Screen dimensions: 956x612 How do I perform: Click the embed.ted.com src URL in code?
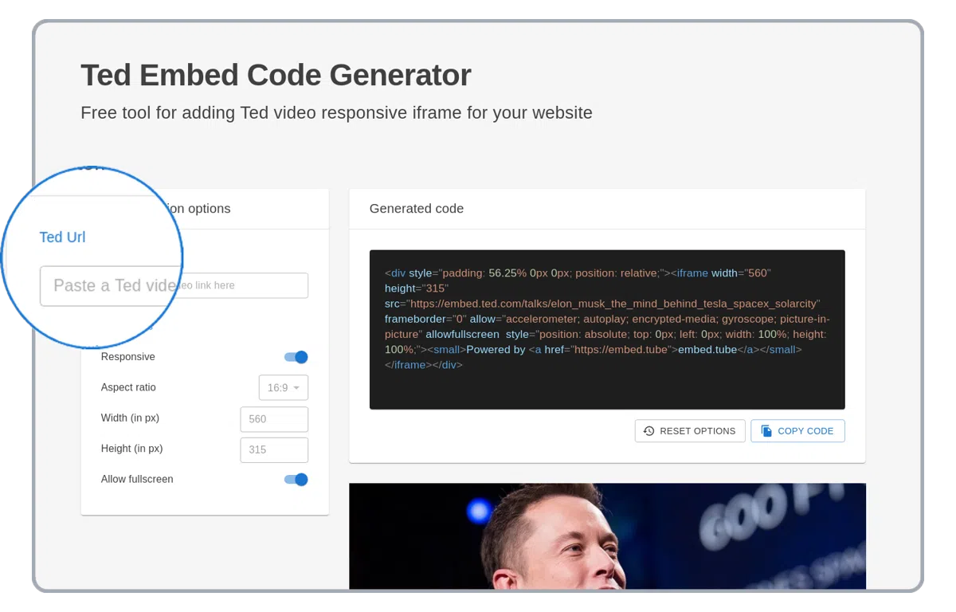tap(614, 304)
